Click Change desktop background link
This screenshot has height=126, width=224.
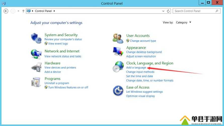coord(144,52)
